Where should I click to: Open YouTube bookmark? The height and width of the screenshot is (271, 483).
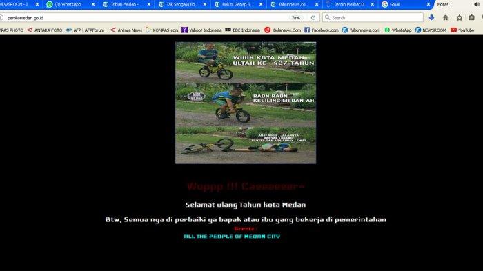pyautogui.click(x=462, y=30)
